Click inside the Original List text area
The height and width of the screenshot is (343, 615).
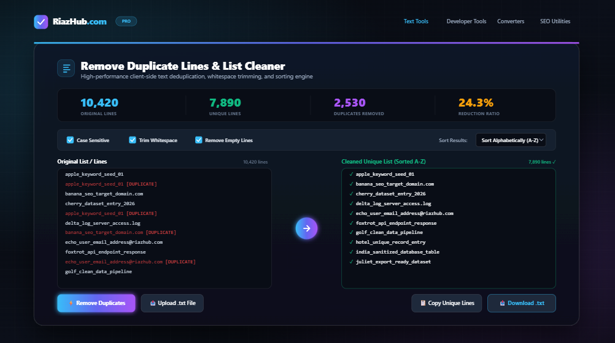point(164,228)
